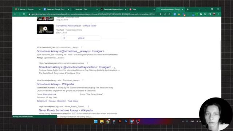Open the location pin icon in address bar

(x=161, y=14)
